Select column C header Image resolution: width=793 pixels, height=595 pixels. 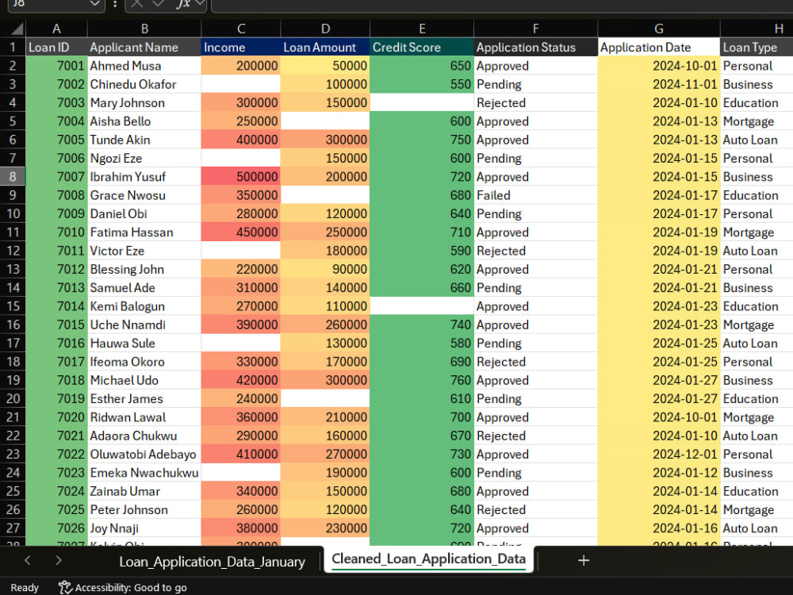coord(241,29)
